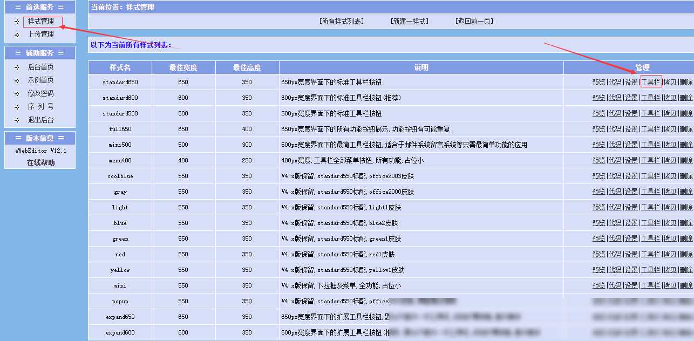
Task: Click the bullet icon beside 修改密码
Action: (x=17, y=94)
